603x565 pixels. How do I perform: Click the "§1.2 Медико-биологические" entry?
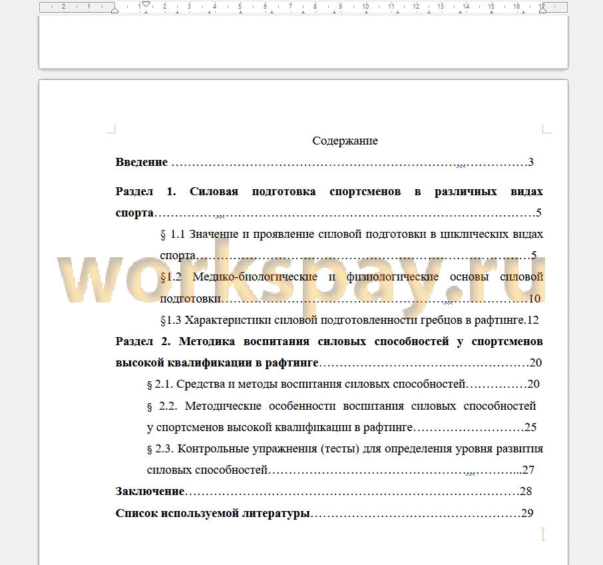351,288
